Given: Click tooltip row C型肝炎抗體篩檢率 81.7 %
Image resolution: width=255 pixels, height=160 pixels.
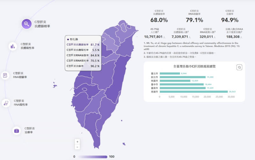Looking at the screenshot, I should [83, 45].
